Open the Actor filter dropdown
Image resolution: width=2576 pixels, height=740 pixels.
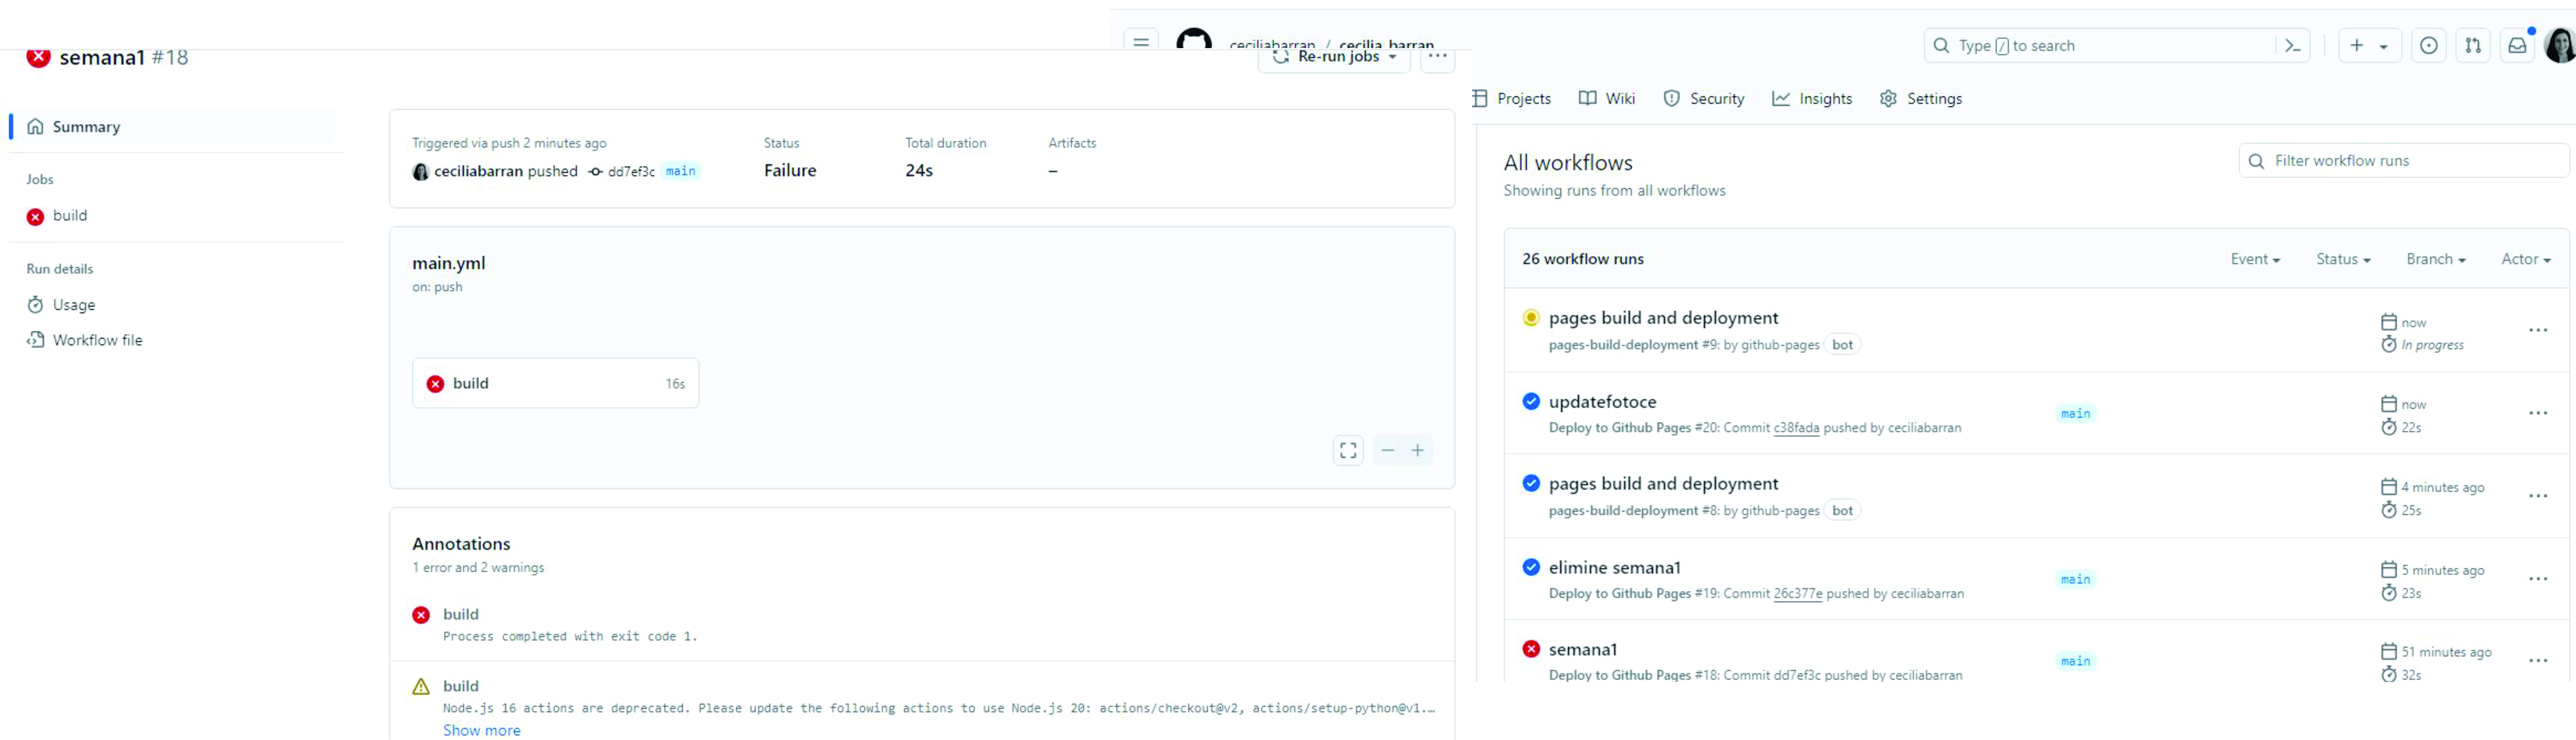pos(2526,260)
